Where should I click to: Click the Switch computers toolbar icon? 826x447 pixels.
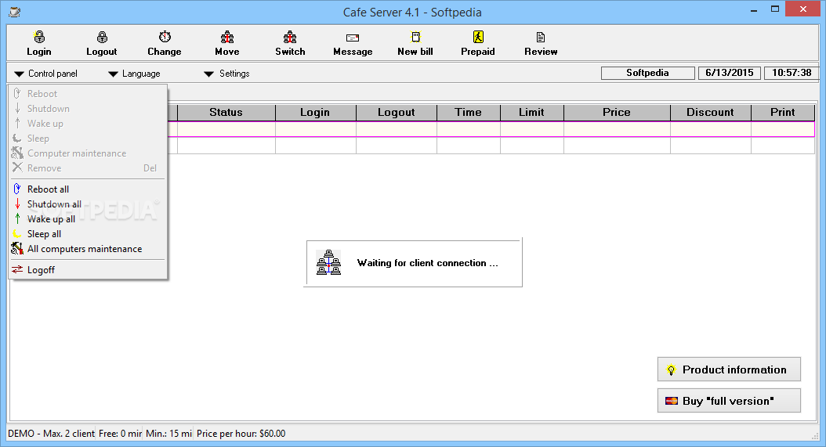point(290,37)
